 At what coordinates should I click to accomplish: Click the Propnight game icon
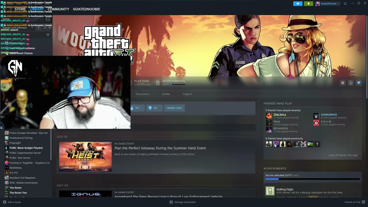(x=7, y=143)
